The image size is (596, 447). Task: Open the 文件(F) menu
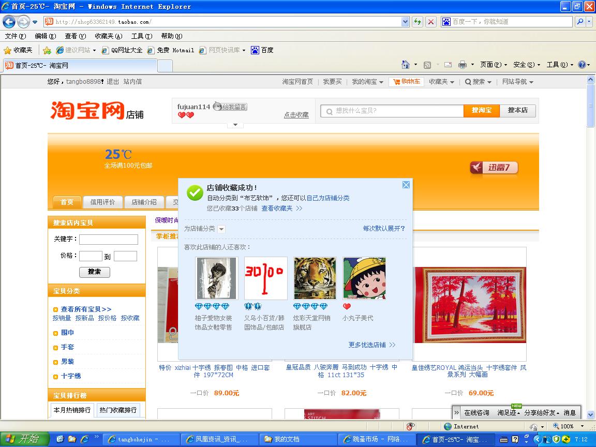[16, 36]
